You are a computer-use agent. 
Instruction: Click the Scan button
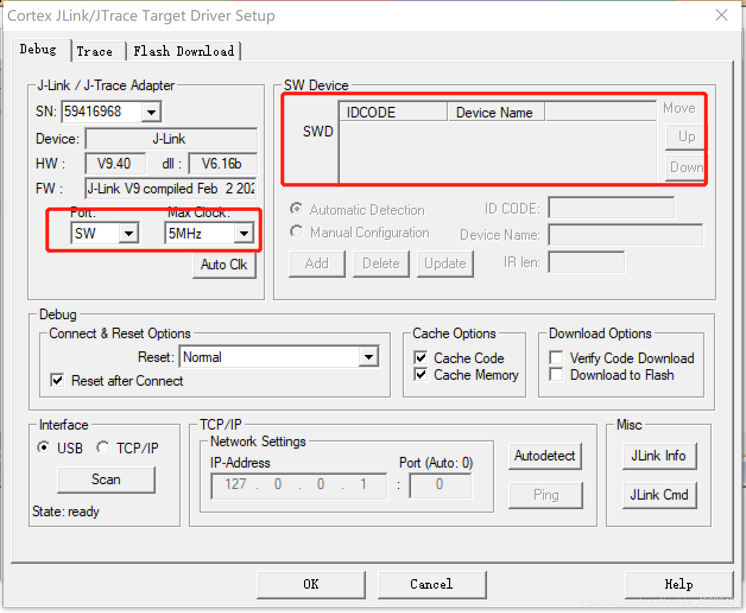pyautogui.click(x=106, y=479)
